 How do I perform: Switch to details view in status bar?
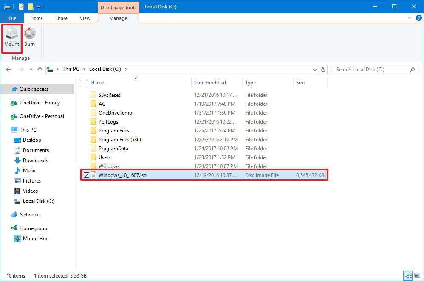pyautogui.click(x=408, y=275)
